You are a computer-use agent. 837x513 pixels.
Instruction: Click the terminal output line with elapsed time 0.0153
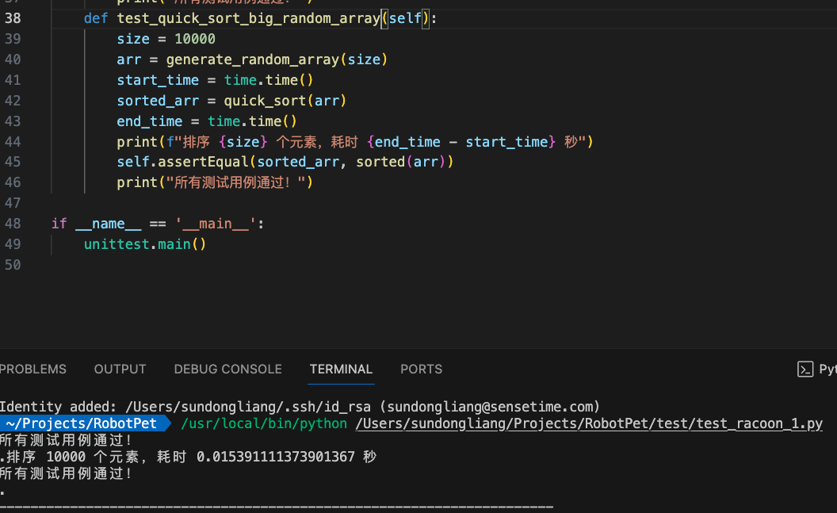point(188,457)
